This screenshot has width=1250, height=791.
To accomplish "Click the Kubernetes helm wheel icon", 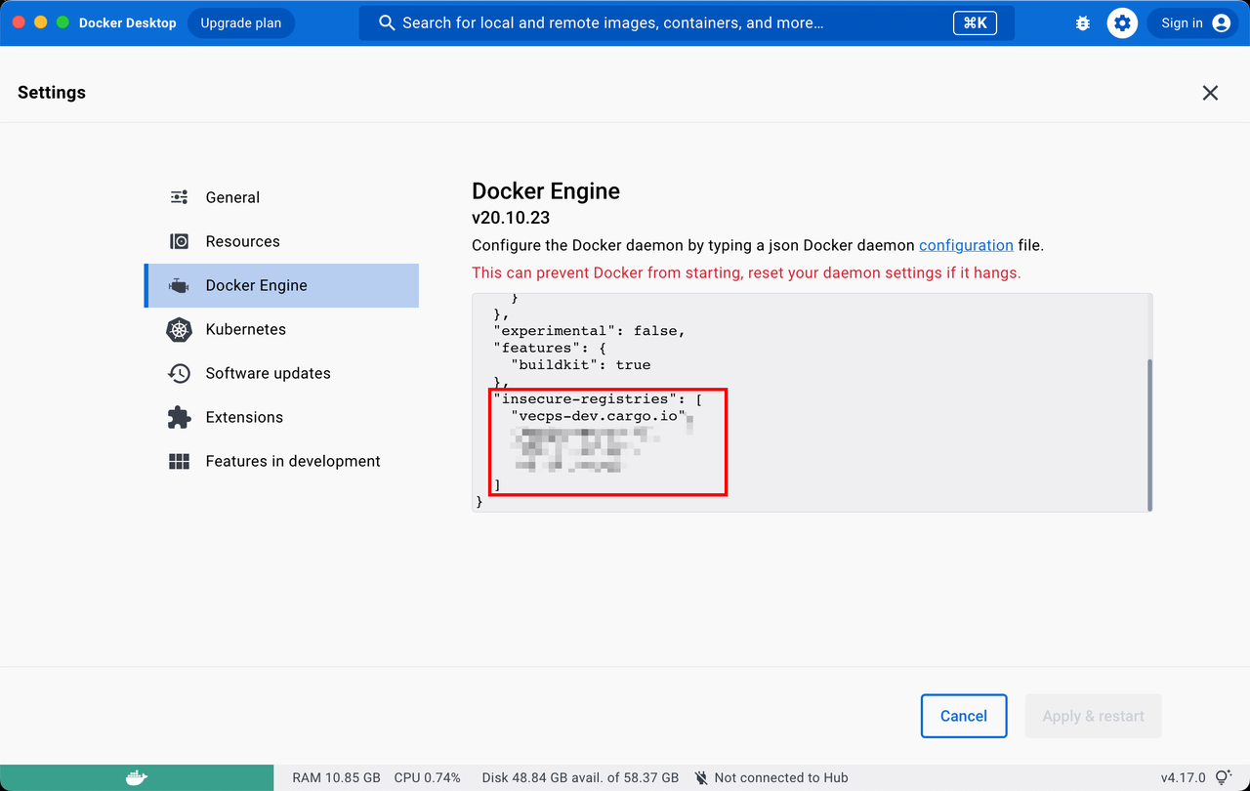I will tap(179, 329).
